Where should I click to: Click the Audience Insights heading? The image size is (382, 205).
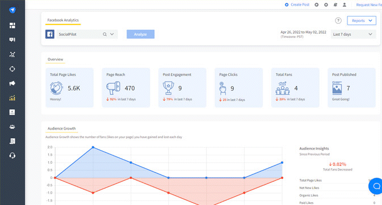[x=314, y=148]
